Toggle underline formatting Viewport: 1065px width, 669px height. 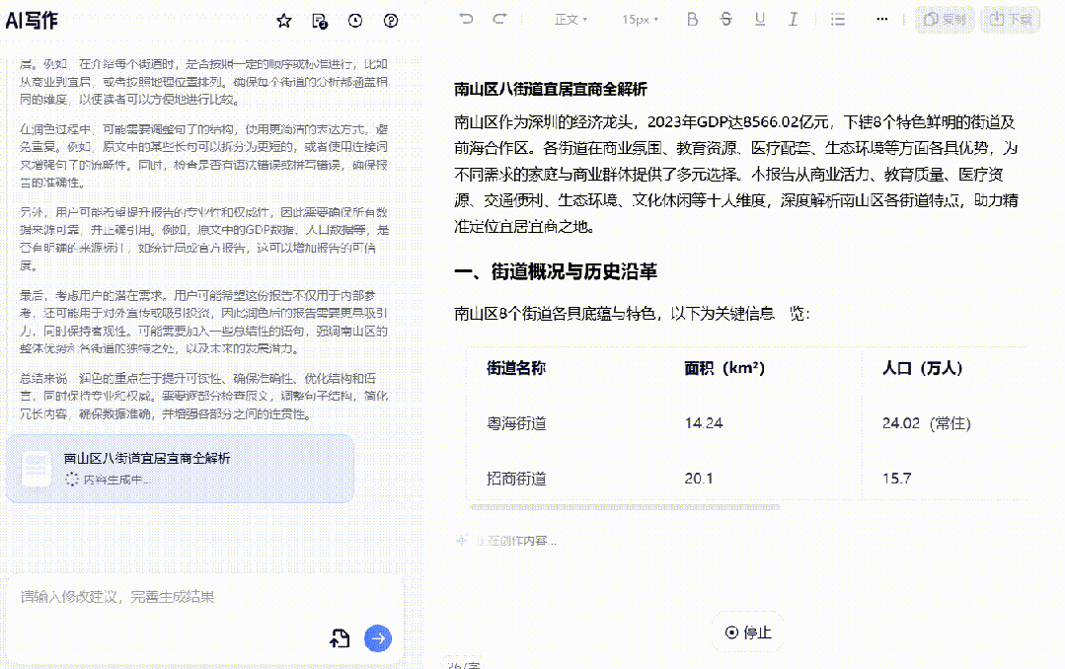tap(760, 19)
